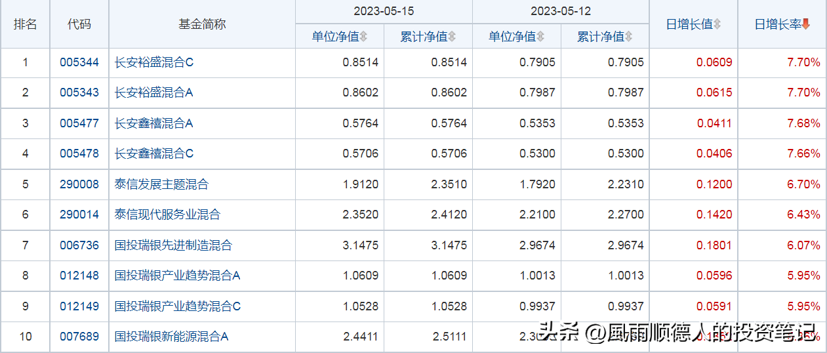Select 单位净值 cell 2.4411

pos(361,337)
